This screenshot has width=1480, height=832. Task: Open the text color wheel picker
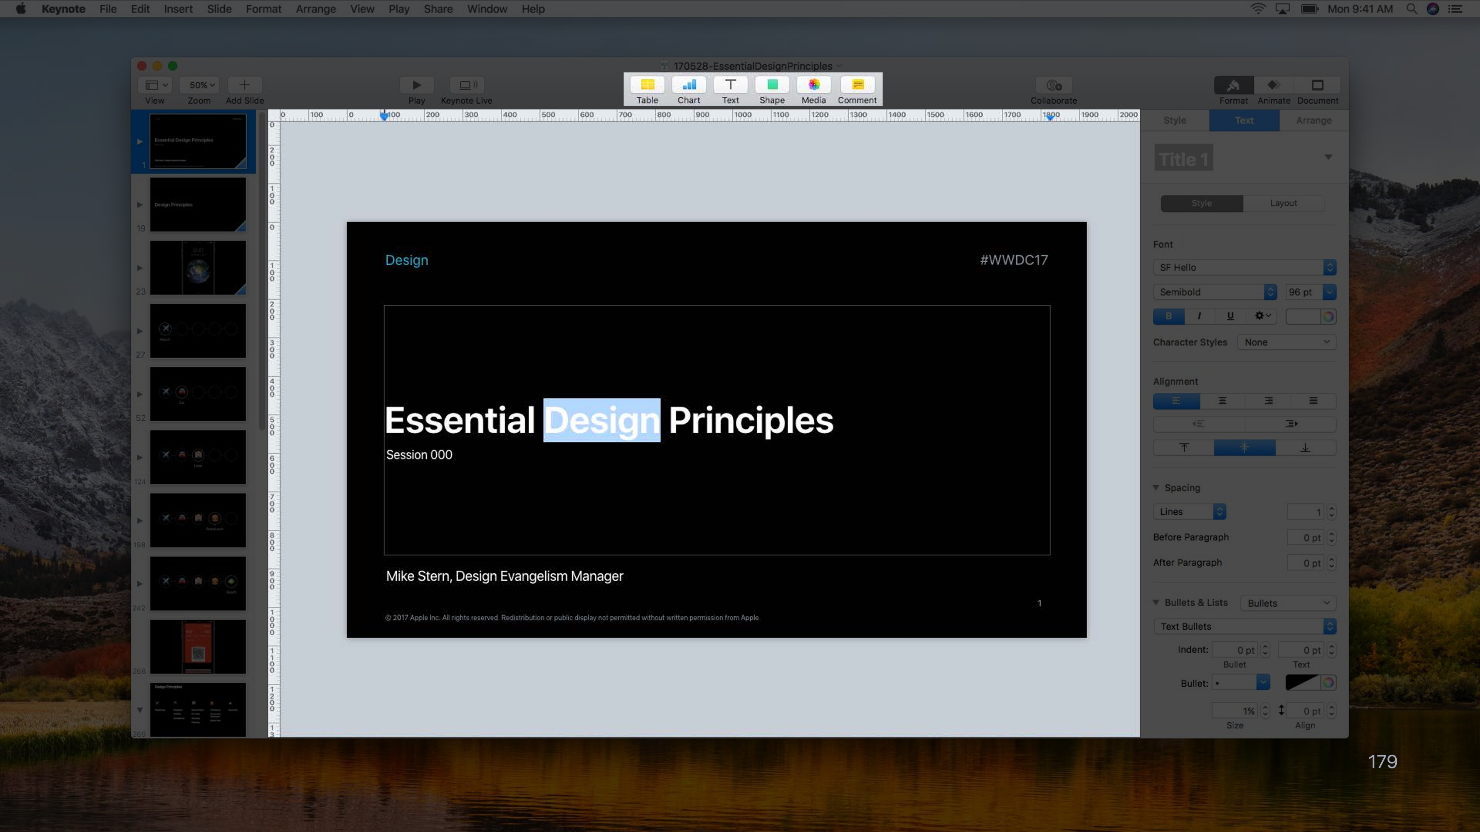(1328, 316)
